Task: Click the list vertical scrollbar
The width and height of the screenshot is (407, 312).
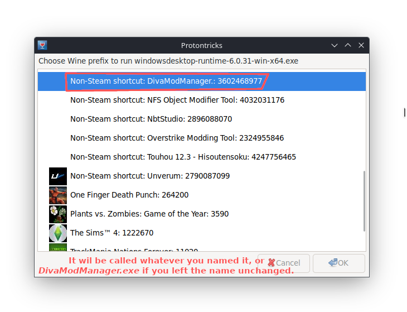Action: point(364,201)
